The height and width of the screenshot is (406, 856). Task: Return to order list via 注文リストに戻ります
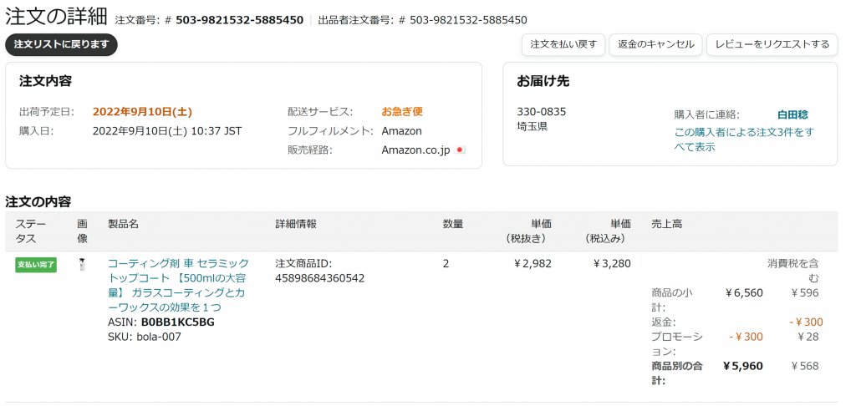[x=61, y=45]
